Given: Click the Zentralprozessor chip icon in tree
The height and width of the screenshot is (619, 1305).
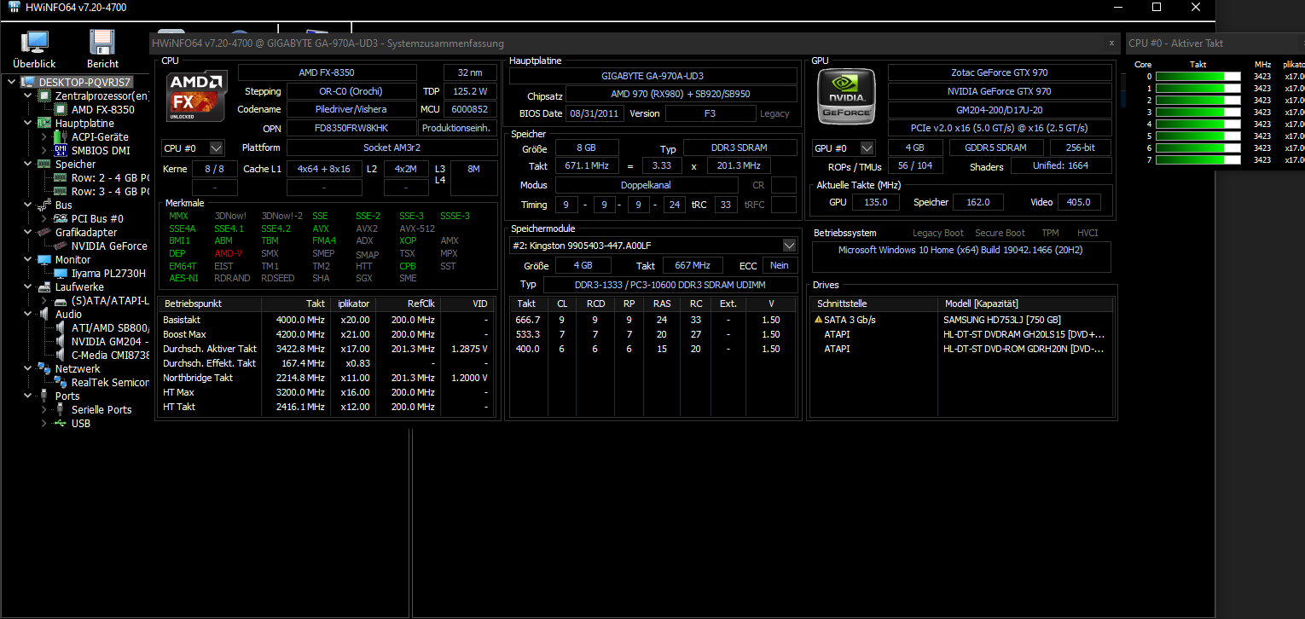Looking at the screenshot, I should pyautogui.click(x=46, y=95).
